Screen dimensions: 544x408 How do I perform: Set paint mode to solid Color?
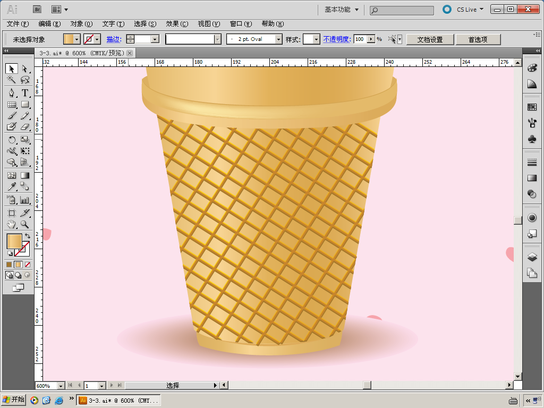[9, 265]
